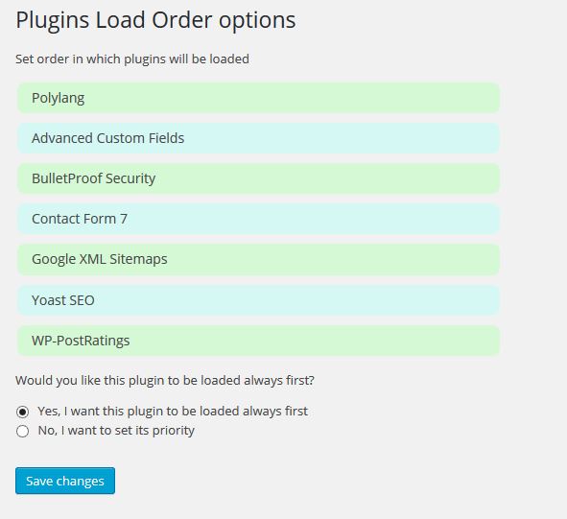This screenshot has height=519, width=567.
Task: Select the Contact Form 7 row
Action: pos(258,219)
